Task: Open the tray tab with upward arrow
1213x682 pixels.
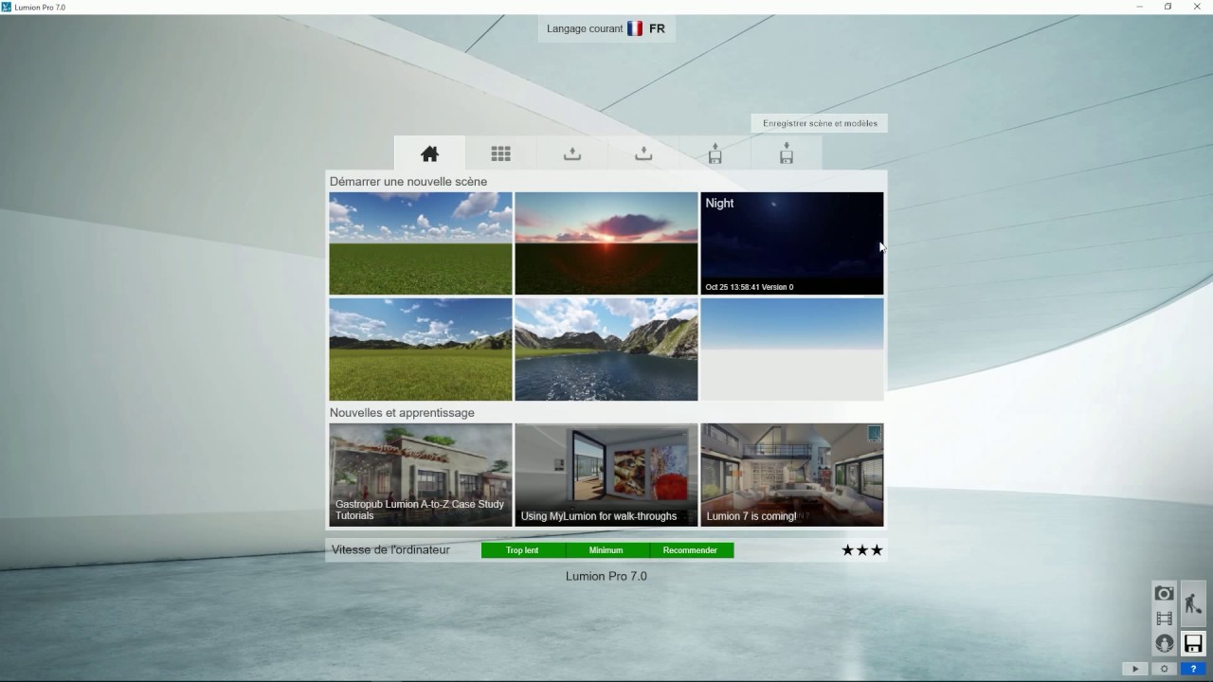Action: click(571, 153)
